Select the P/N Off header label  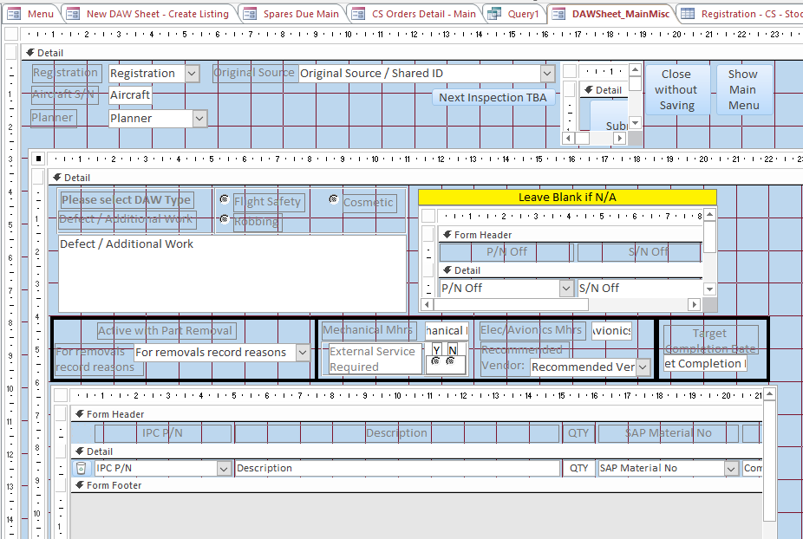click(x=507, y=252)
